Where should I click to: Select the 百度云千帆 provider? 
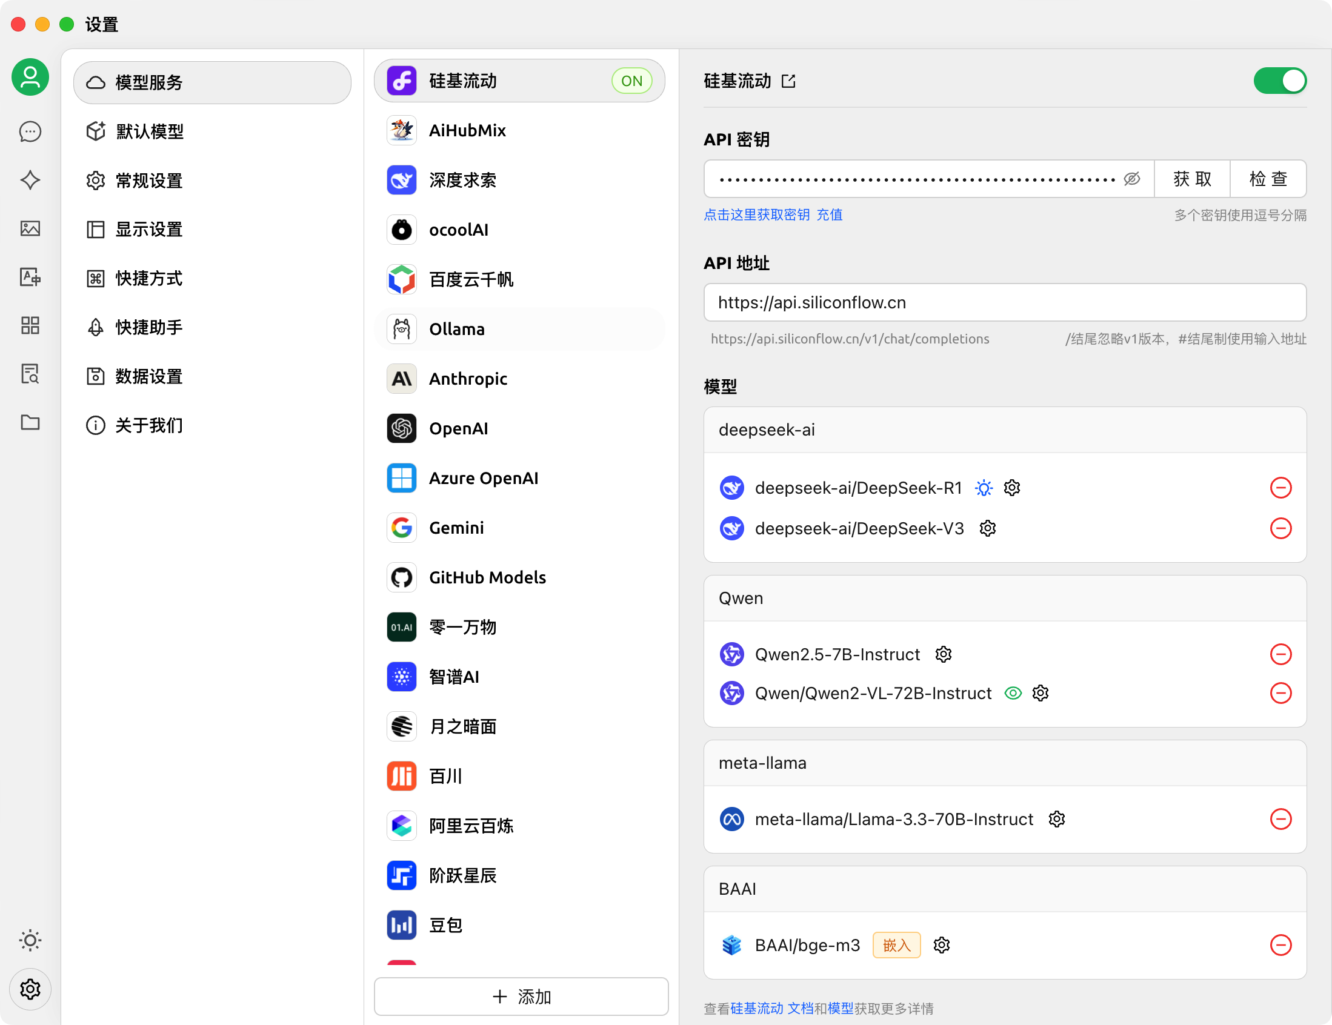click(x=519, y=279)
